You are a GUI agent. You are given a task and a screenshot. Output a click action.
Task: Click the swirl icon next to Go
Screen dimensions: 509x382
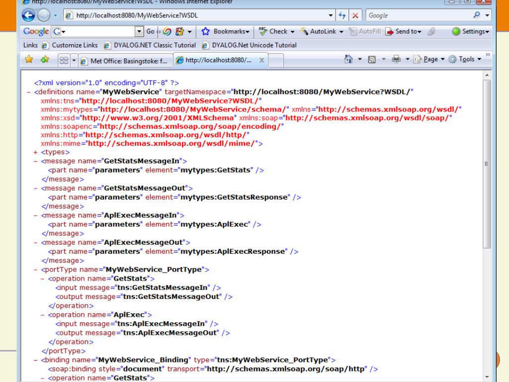coord(167,31)
